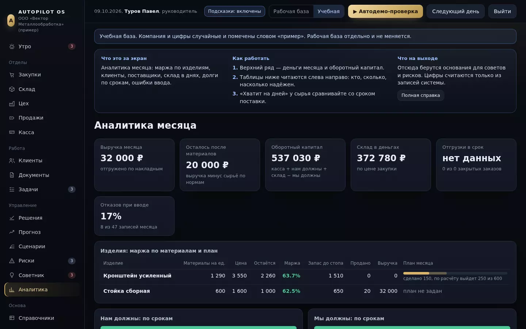Viewport: 526px width, 329px height.
Task: Click the cart icon for Закупки
Action: pos(12,75)
